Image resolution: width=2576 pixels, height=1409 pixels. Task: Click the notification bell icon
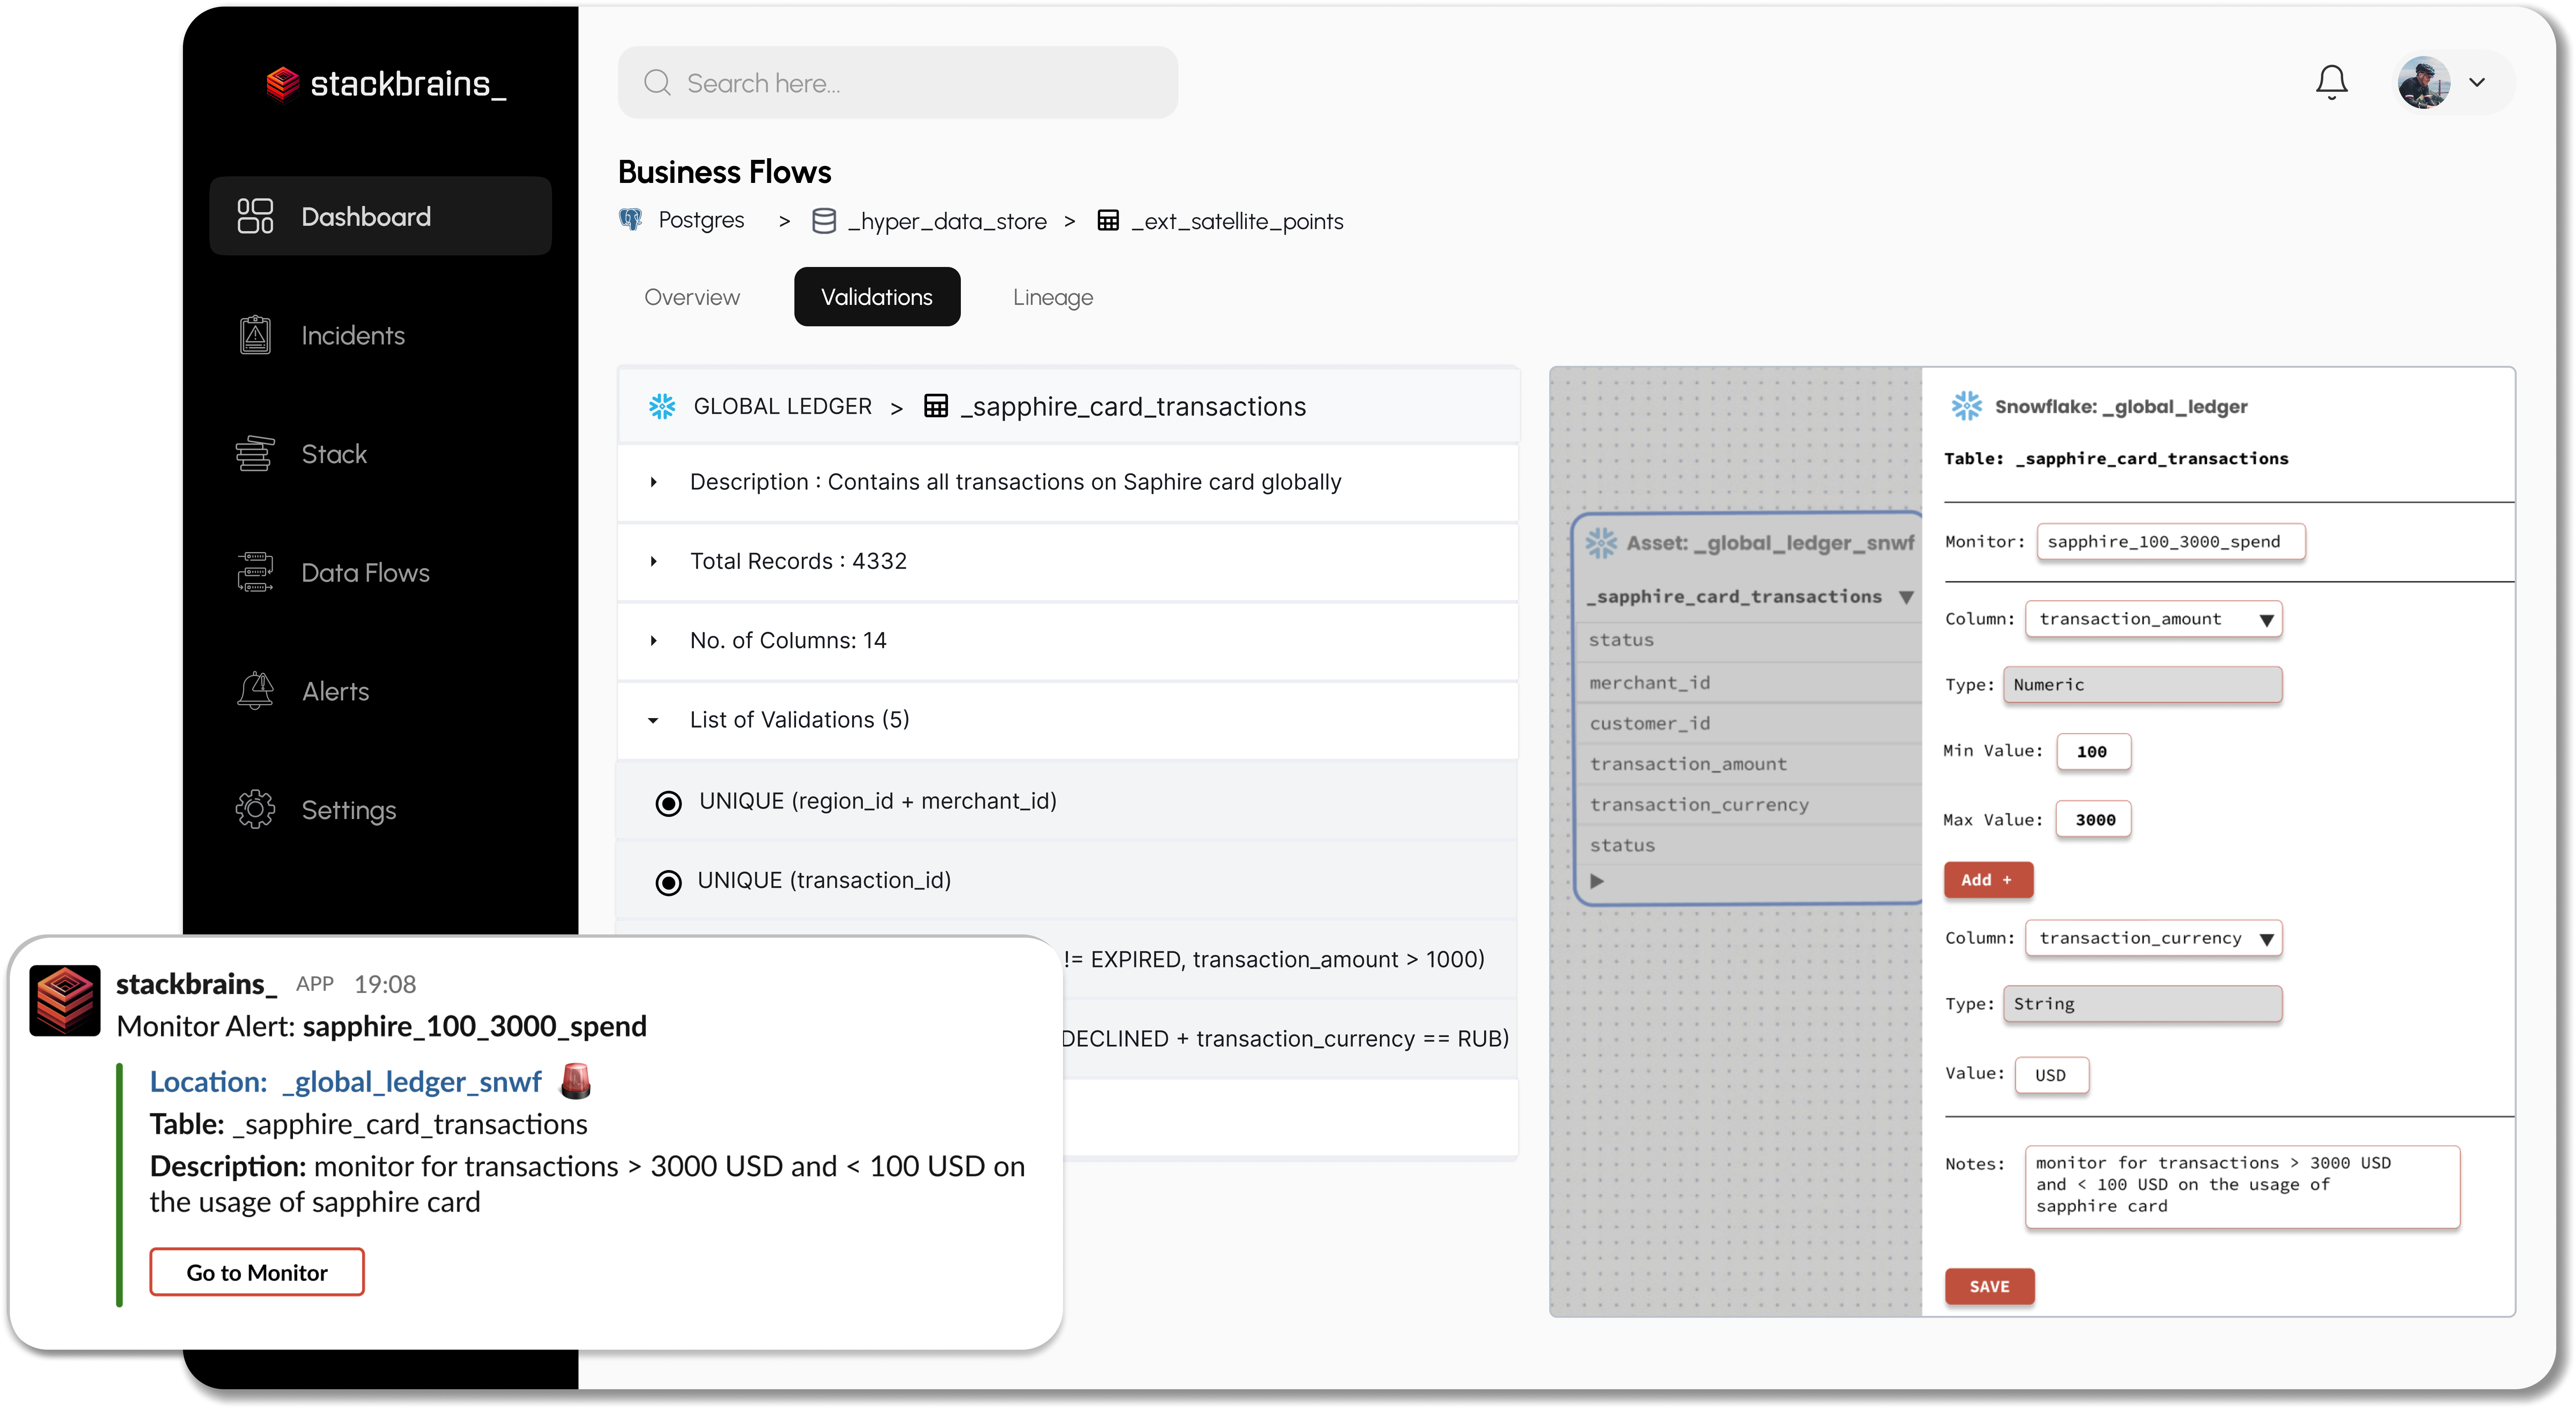point(2331,82)
